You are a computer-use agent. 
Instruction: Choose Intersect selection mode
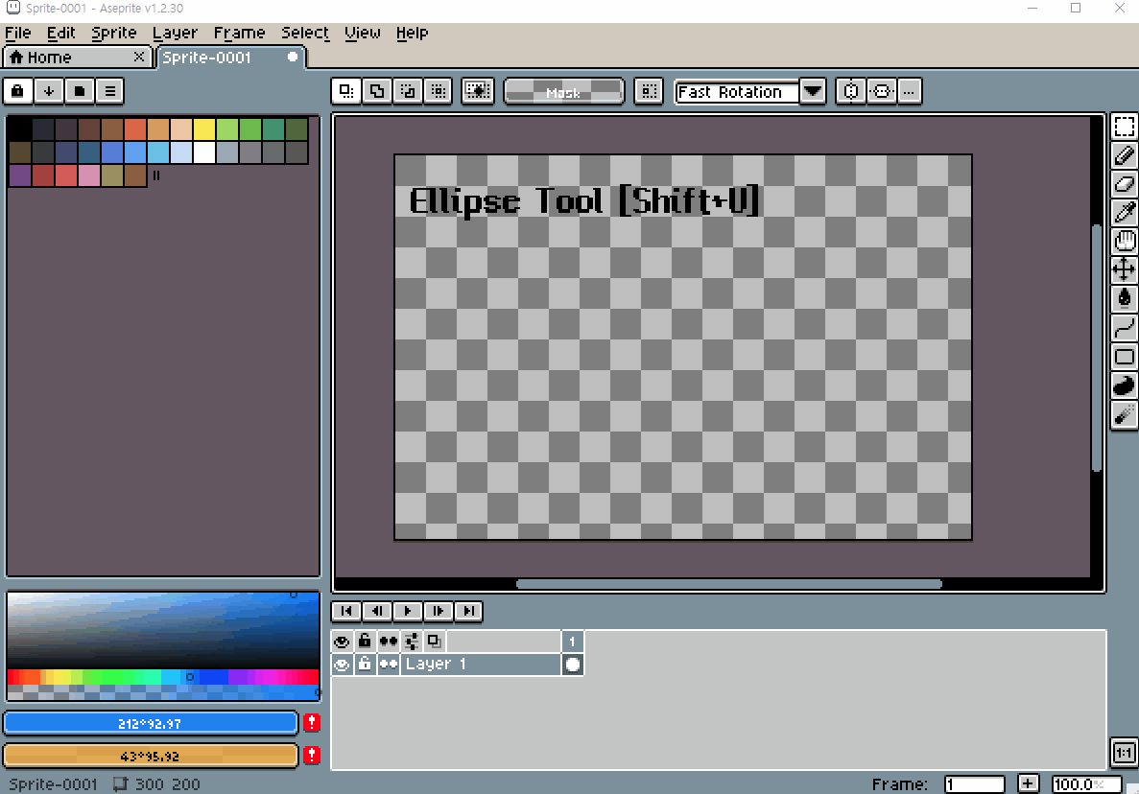tap(438, 91)
